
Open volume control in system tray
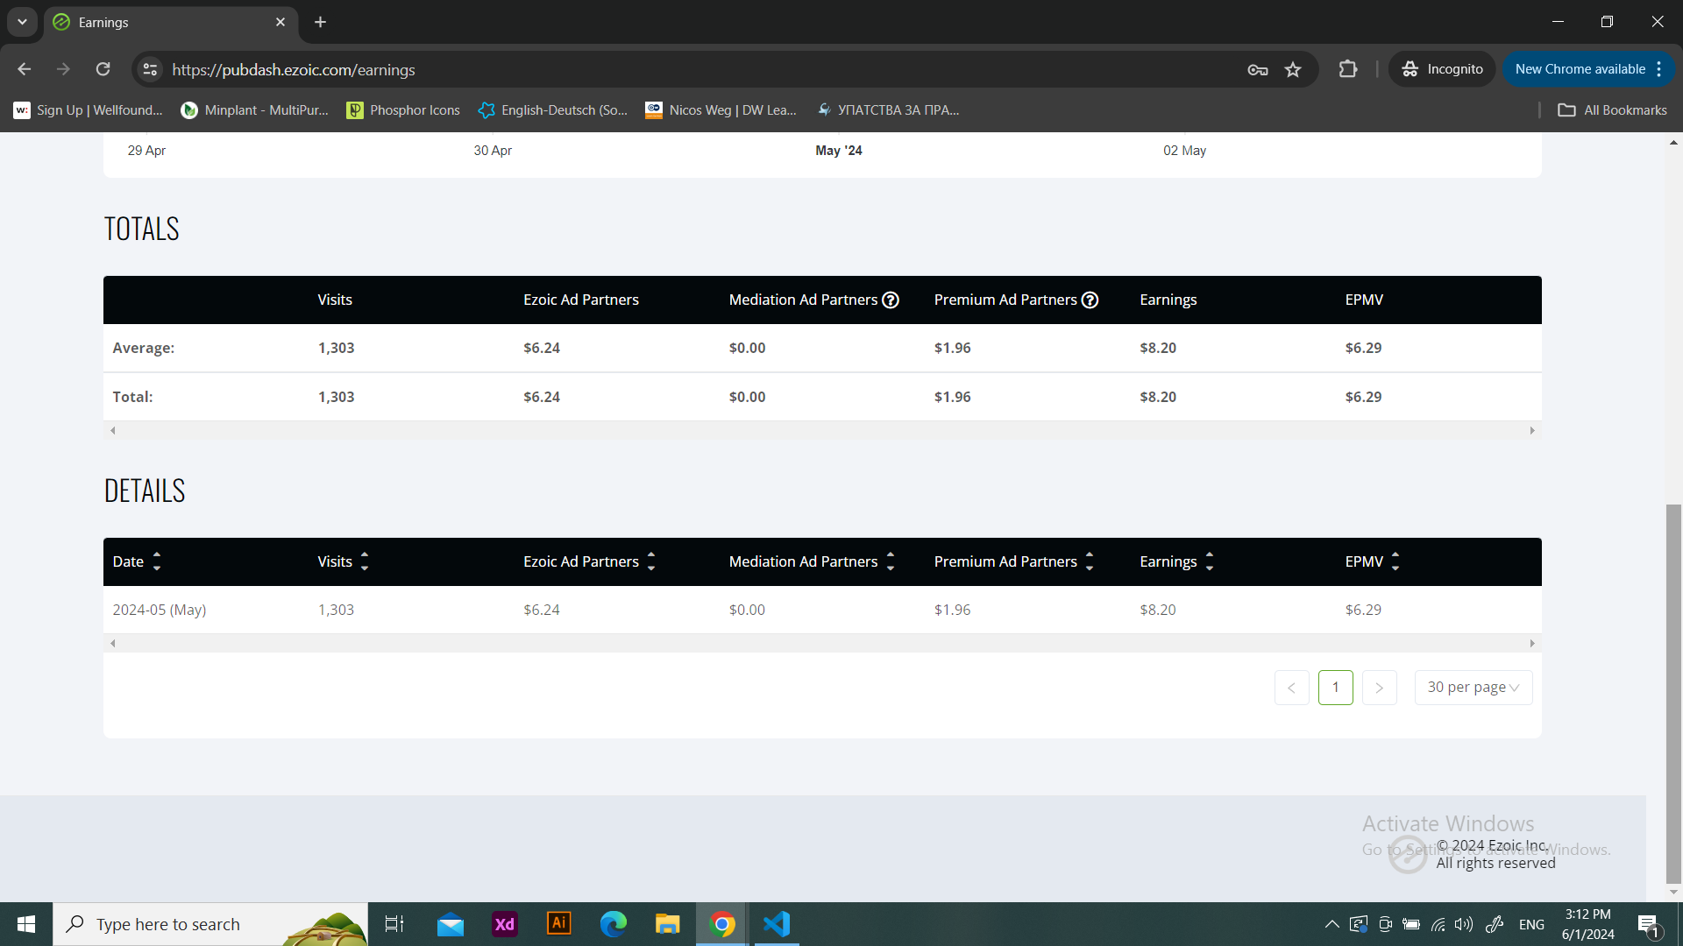pos(1464,924)
